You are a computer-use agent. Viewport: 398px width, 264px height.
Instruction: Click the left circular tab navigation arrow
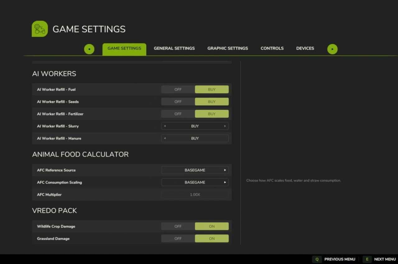point(89,49)
